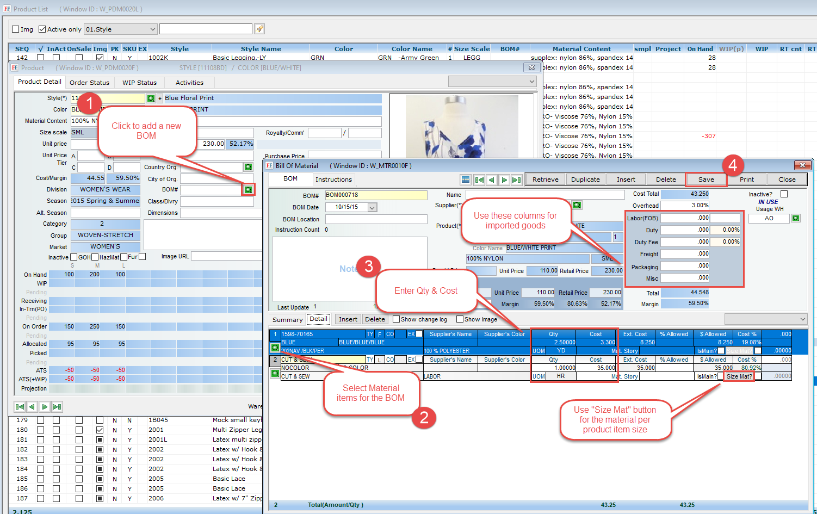The image size is (817, 514).
Task: Click the BOM Location input field
Action: 376,219
